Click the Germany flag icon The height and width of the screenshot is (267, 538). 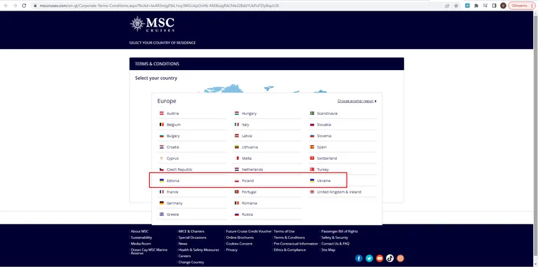point(162,203)
